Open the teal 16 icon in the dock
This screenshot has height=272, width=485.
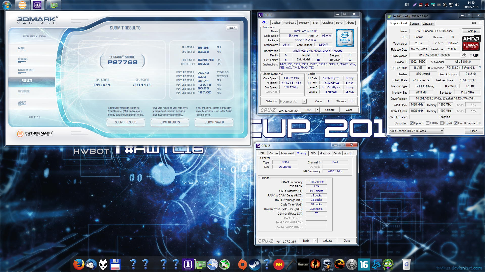point(364,264)
